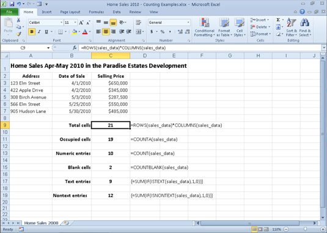This screenshot has height=233, width=327.
Task: Click the Decrease Font Size icon
Action: coord(88,23)
